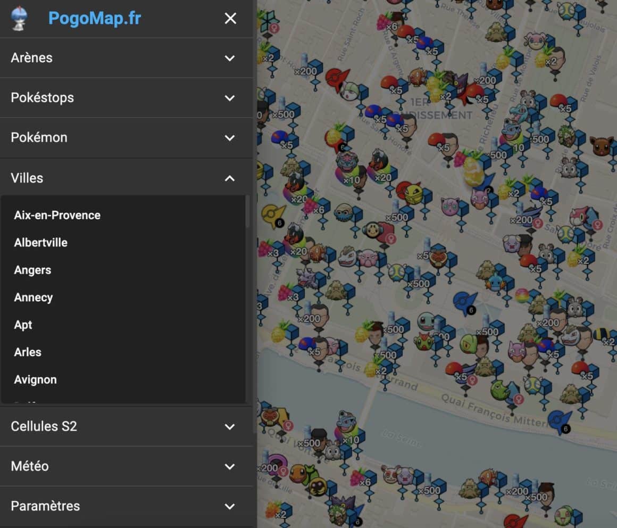
Task: Click the city list scrollbar
Action: pos(247,212)
